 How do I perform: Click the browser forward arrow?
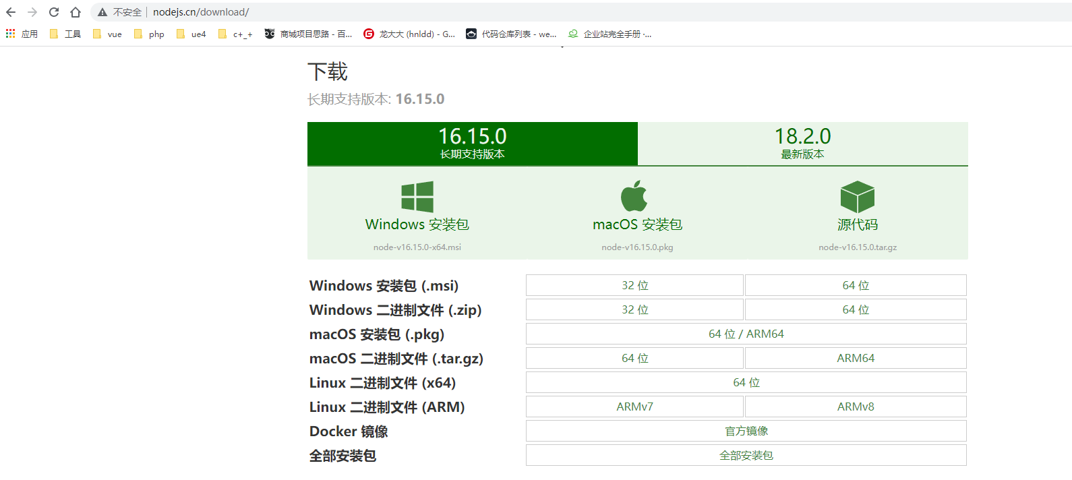click(x=32, y=12)
